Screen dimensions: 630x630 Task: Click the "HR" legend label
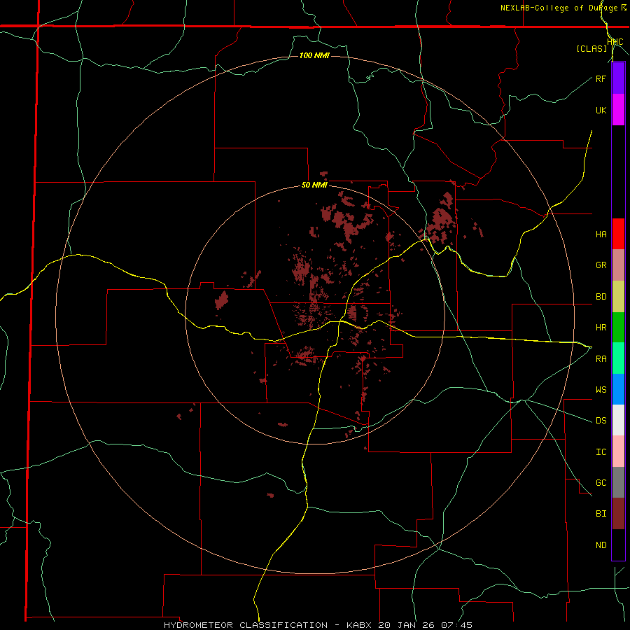coord(601,328)
